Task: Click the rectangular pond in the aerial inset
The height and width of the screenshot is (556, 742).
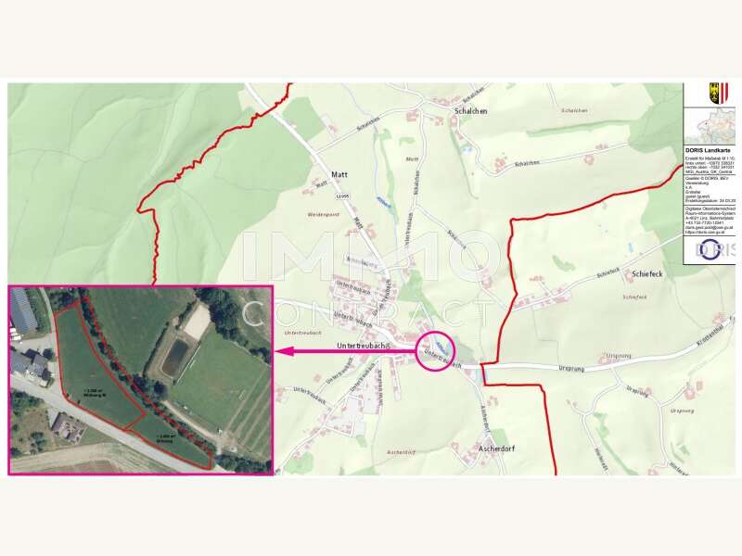Action: [176, 357]
